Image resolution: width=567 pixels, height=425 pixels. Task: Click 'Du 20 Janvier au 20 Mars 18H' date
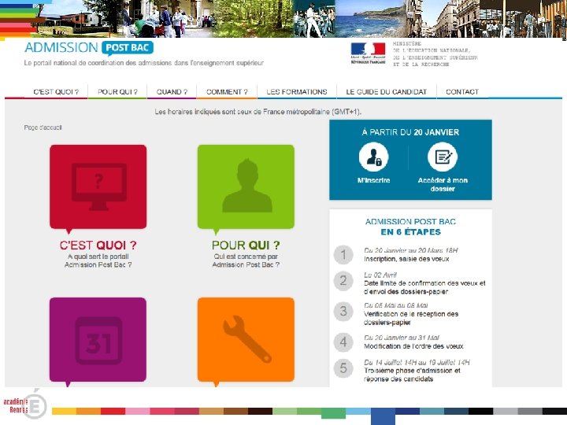coord(411,250)
